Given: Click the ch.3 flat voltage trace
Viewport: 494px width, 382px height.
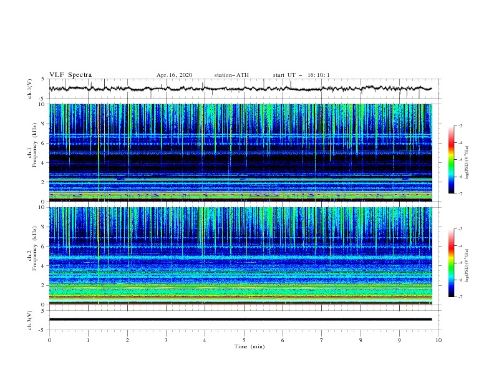Looking at the screenshot, I should (240, 320).
